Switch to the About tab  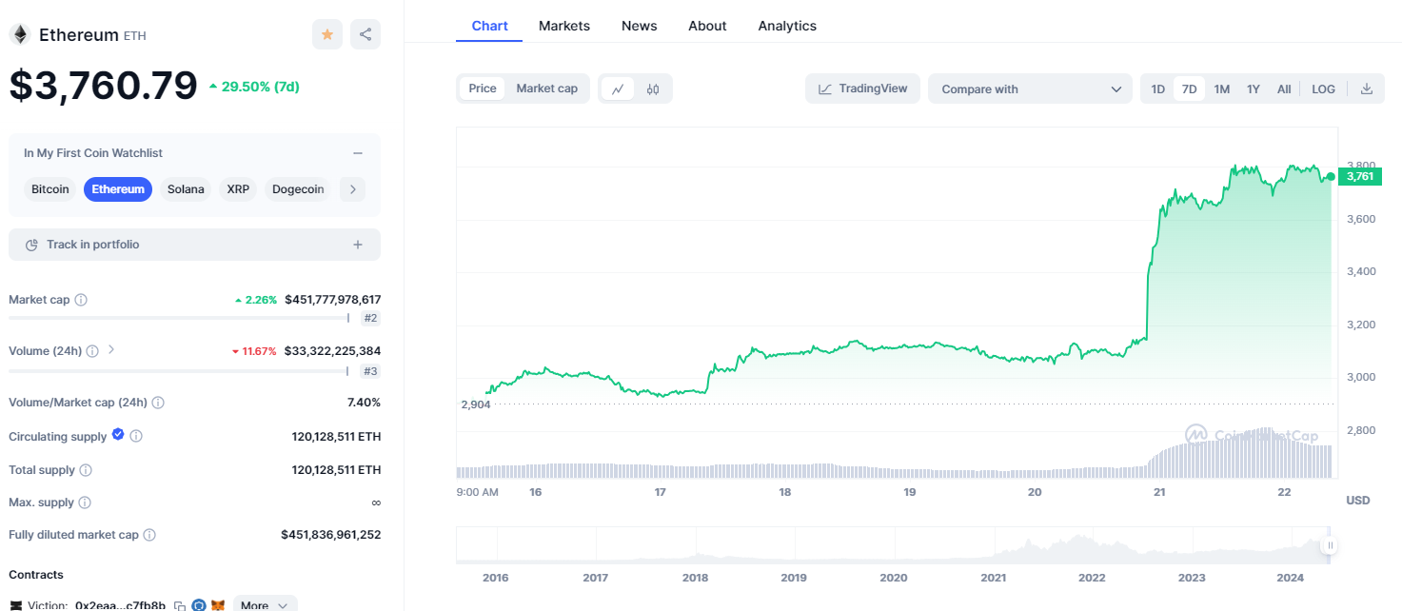(707, 26)
